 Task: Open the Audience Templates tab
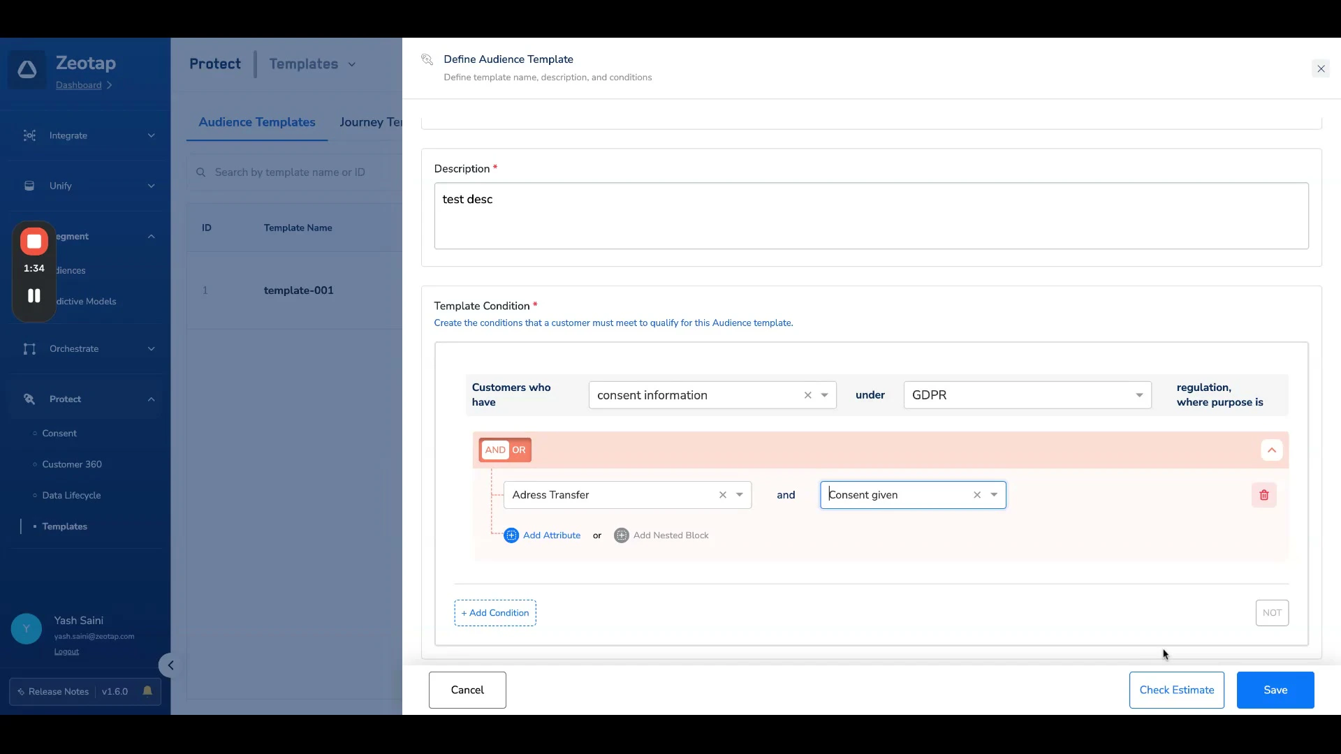[x=257, y=122]
